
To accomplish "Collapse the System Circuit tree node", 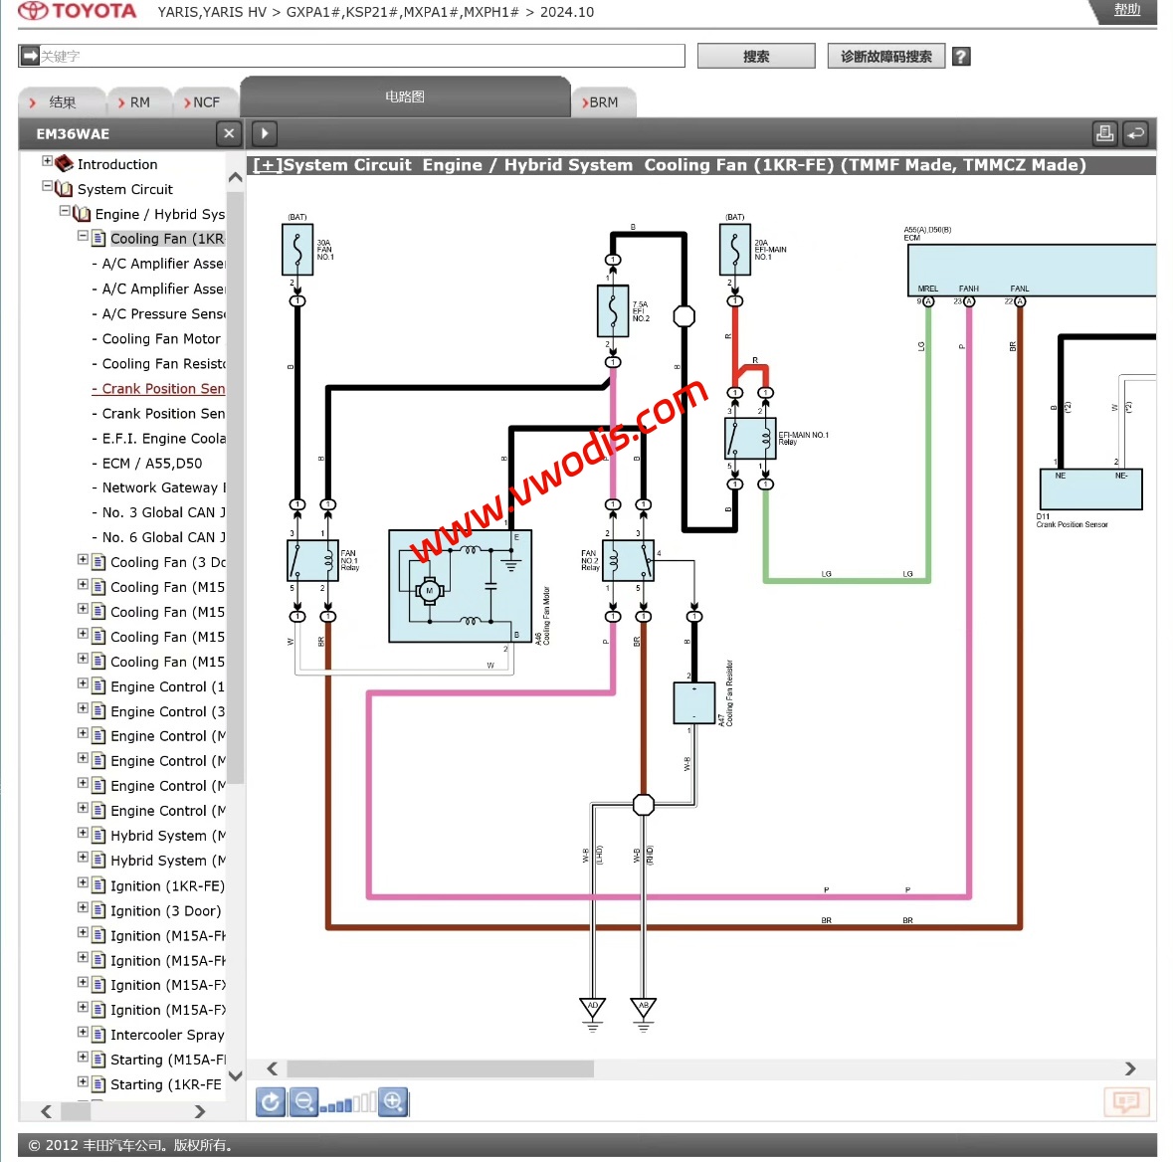I will (47, 186).
